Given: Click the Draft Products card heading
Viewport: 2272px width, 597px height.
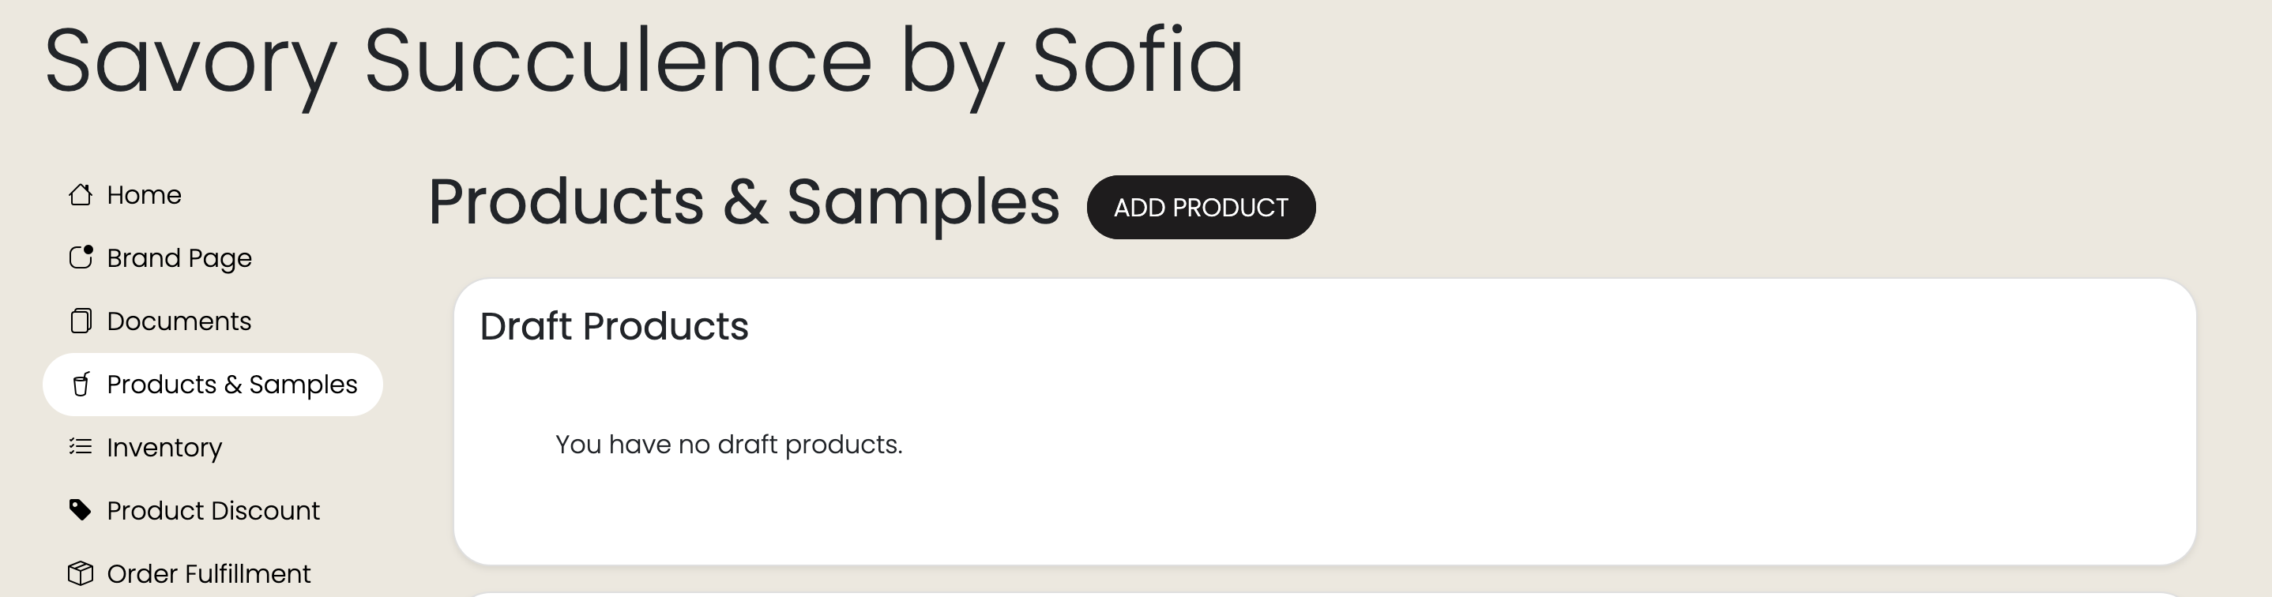Looking at the screenshot, I should (x=614, y=326).
